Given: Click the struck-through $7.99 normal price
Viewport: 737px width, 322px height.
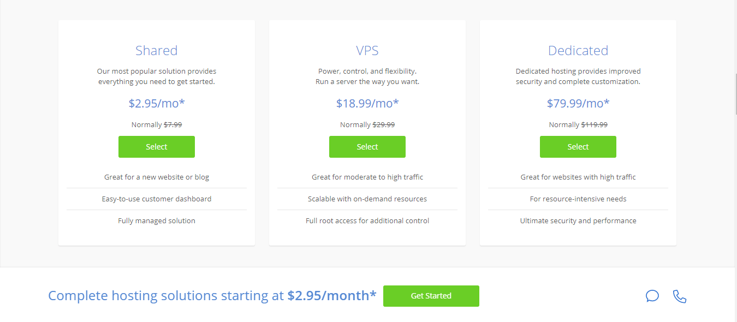Looking at the screenshot, I should click(x=173, y=125).
